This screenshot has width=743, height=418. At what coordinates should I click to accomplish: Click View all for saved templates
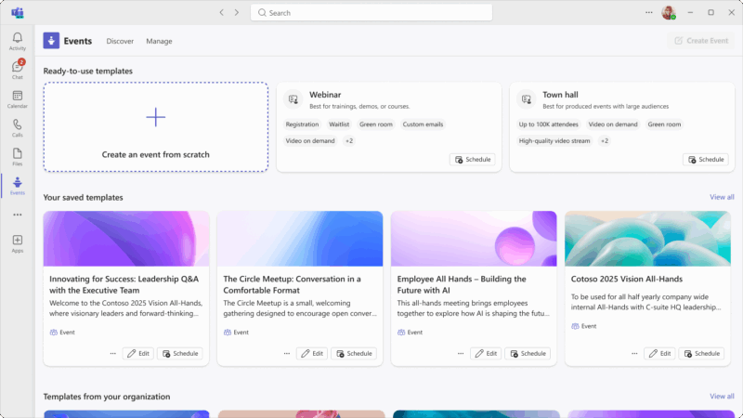point(722,197)
